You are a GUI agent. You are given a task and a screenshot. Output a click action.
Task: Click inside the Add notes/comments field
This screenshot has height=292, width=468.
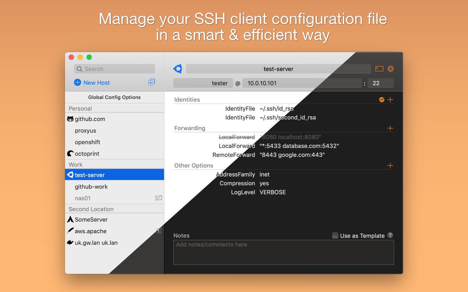pos(283,252)
